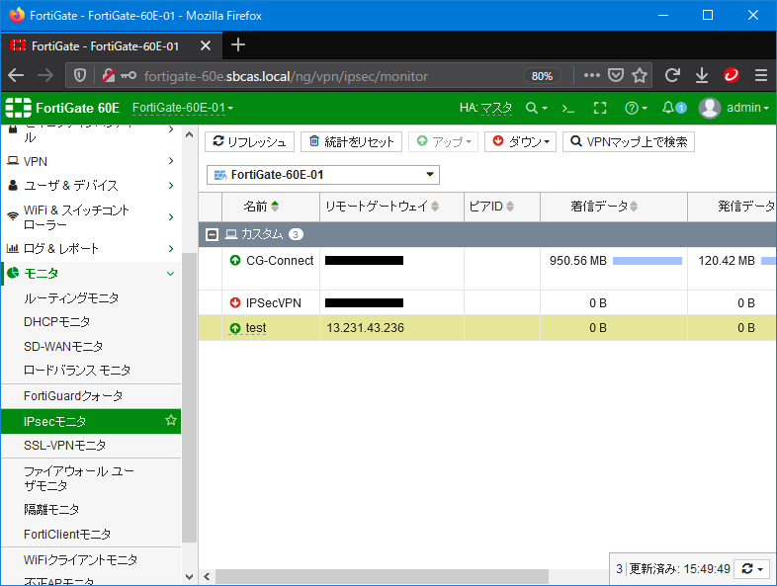
Task: Open the Firefox downloads panel
Action: click(x=702, y=76)
